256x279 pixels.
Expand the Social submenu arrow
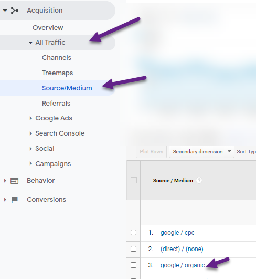31,149
